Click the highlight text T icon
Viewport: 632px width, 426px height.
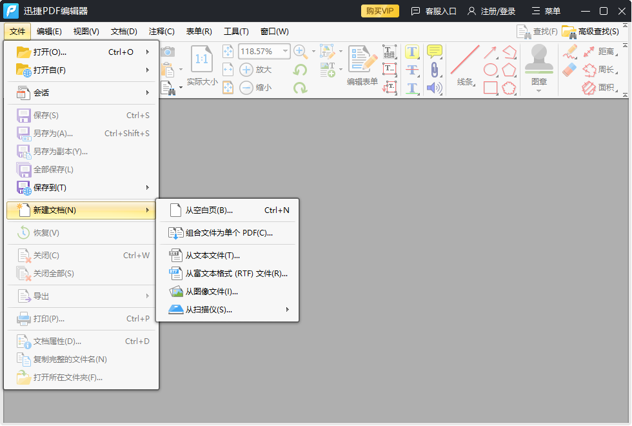point(412,52)
